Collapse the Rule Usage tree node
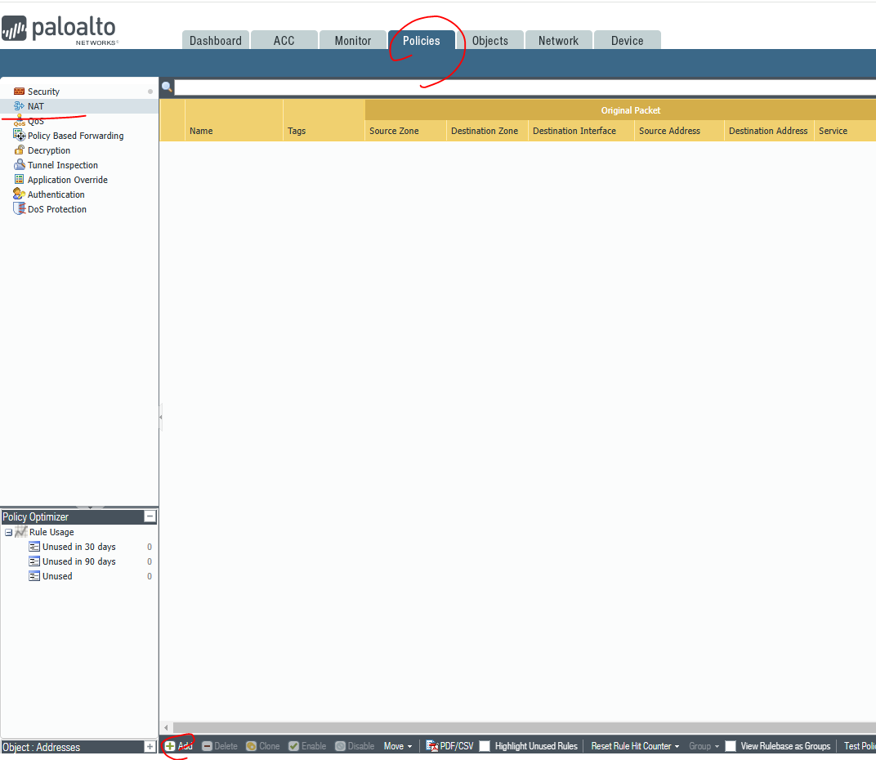The height and width of the screenshot is (760, 876). (8, 532)
